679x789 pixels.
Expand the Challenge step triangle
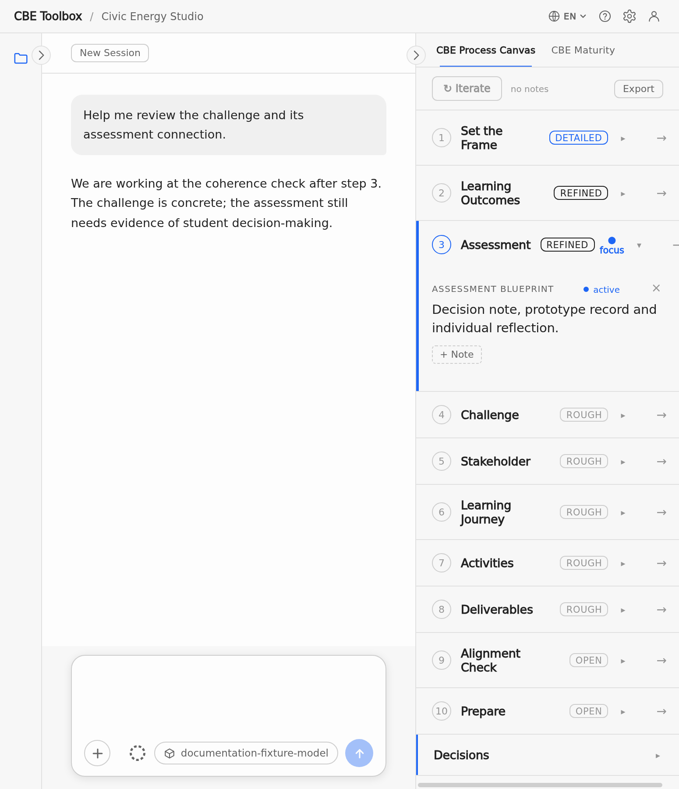[623, 416]
